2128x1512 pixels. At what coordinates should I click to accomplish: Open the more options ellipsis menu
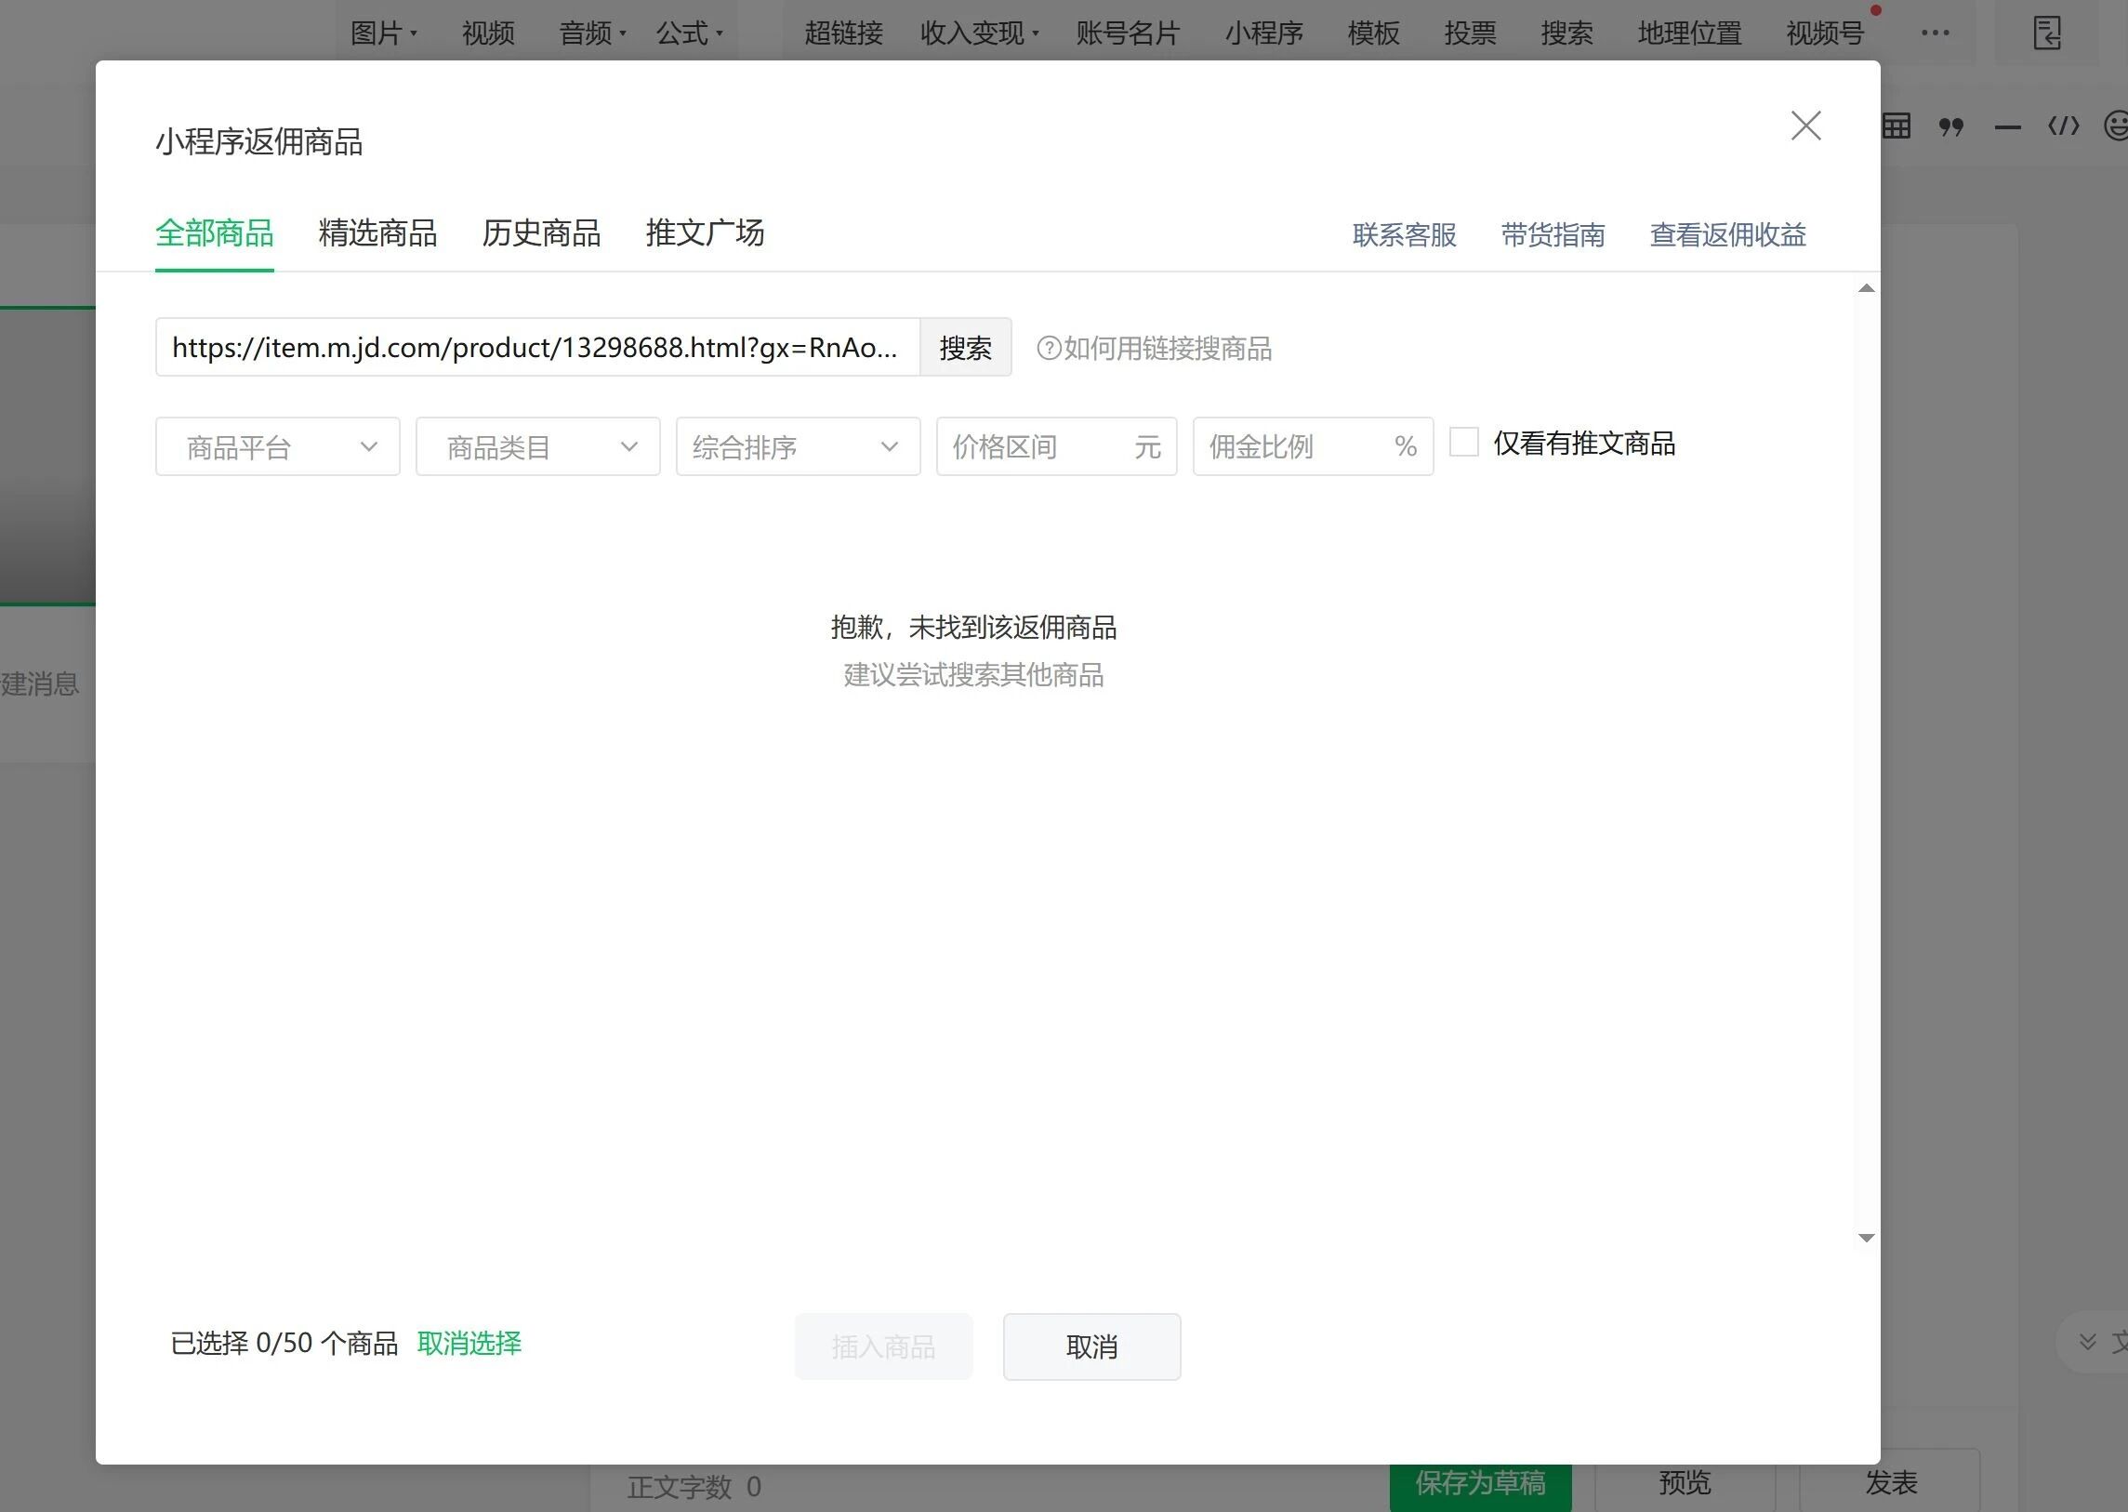click(1935, 33)
